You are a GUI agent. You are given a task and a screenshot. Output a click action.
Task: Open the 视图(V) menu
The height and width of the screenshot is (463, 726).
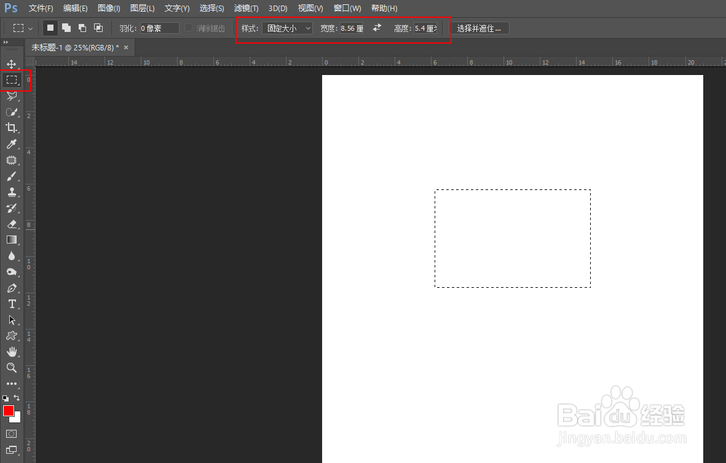coord(310,9)
